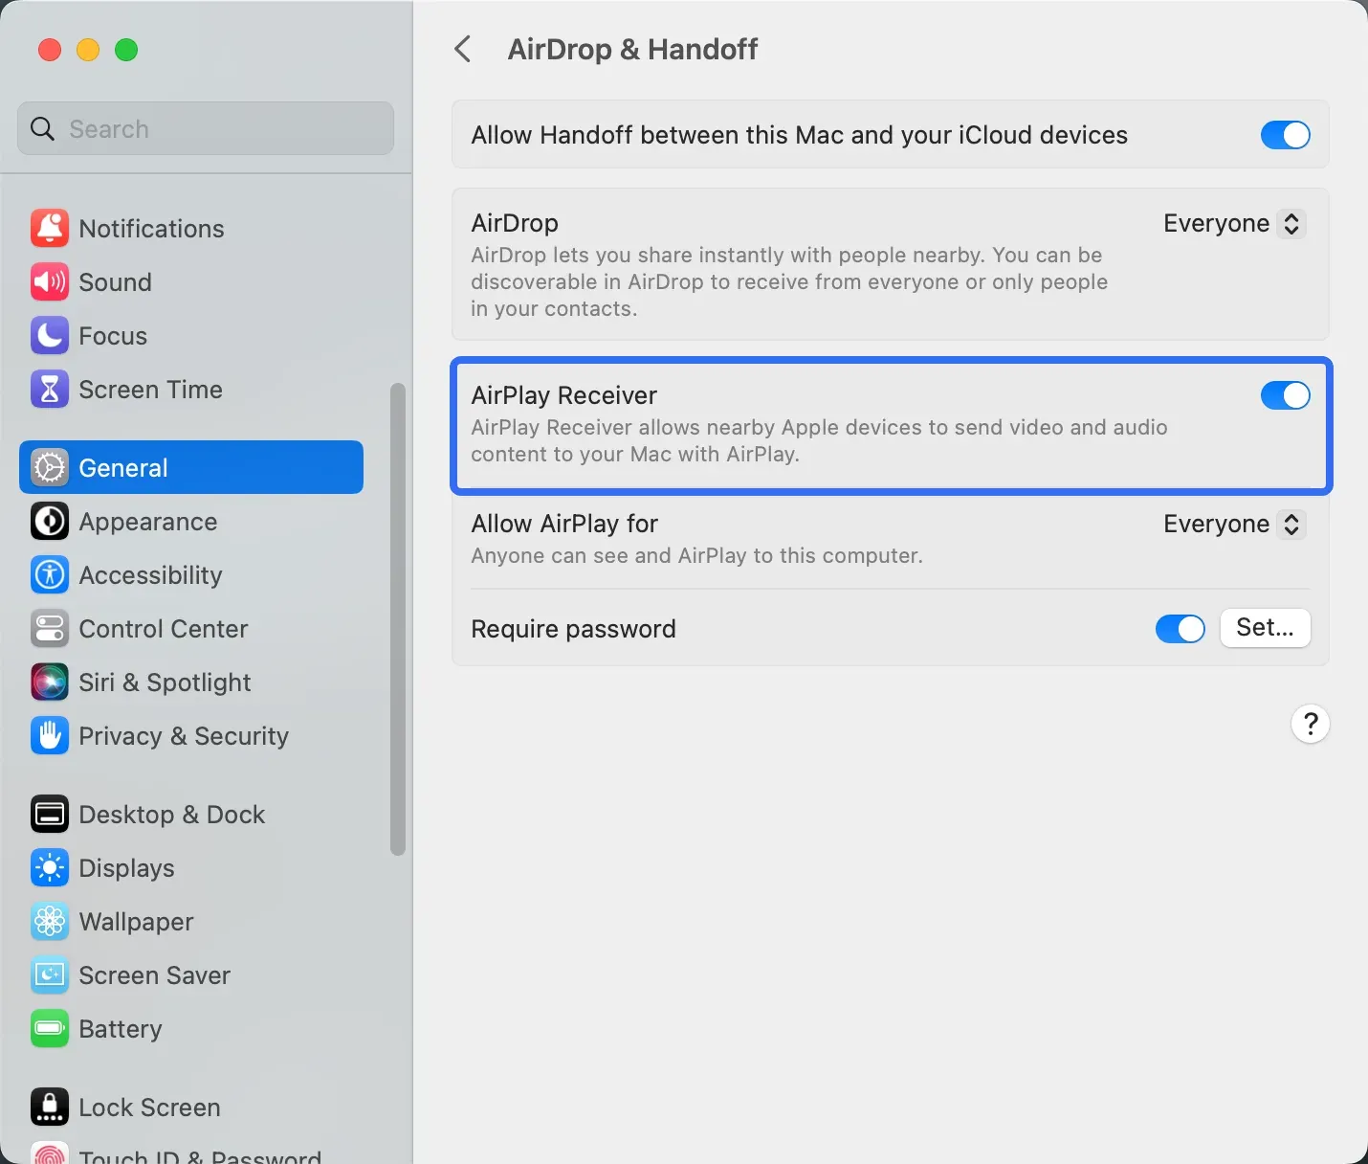Click the AirDrop heading text
The image size is (1368, 1164).
point(515,223)
